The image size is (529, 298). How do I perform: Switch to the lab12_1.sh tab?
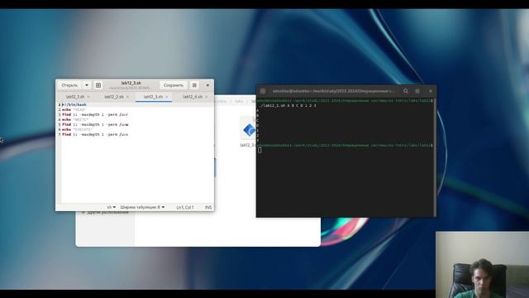point(75,97)
